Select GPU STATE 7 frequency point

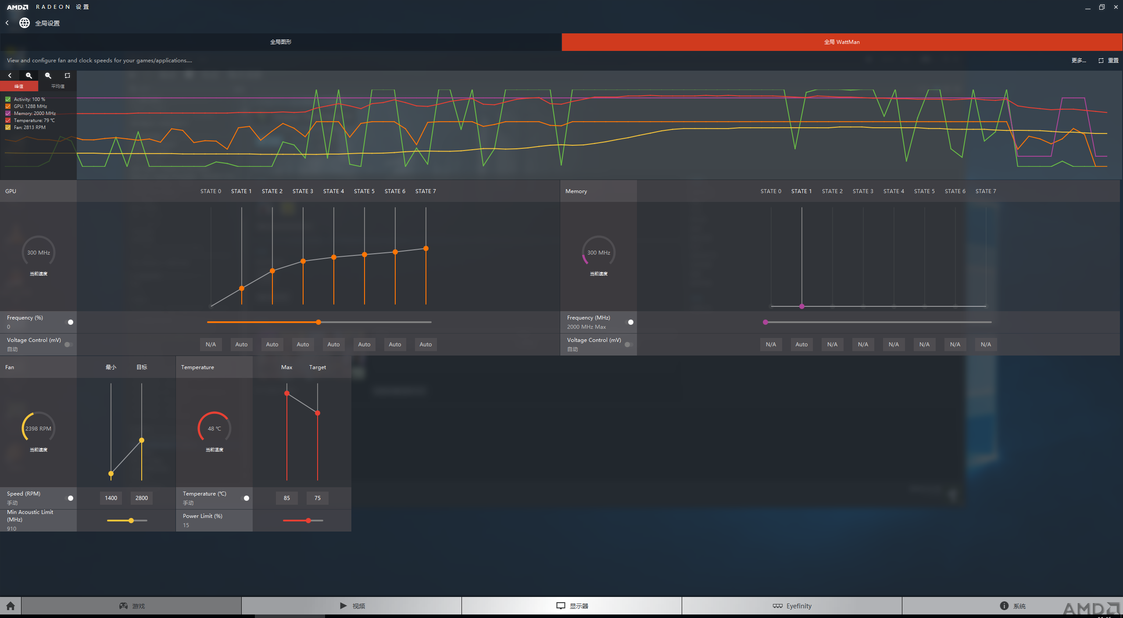426,248
